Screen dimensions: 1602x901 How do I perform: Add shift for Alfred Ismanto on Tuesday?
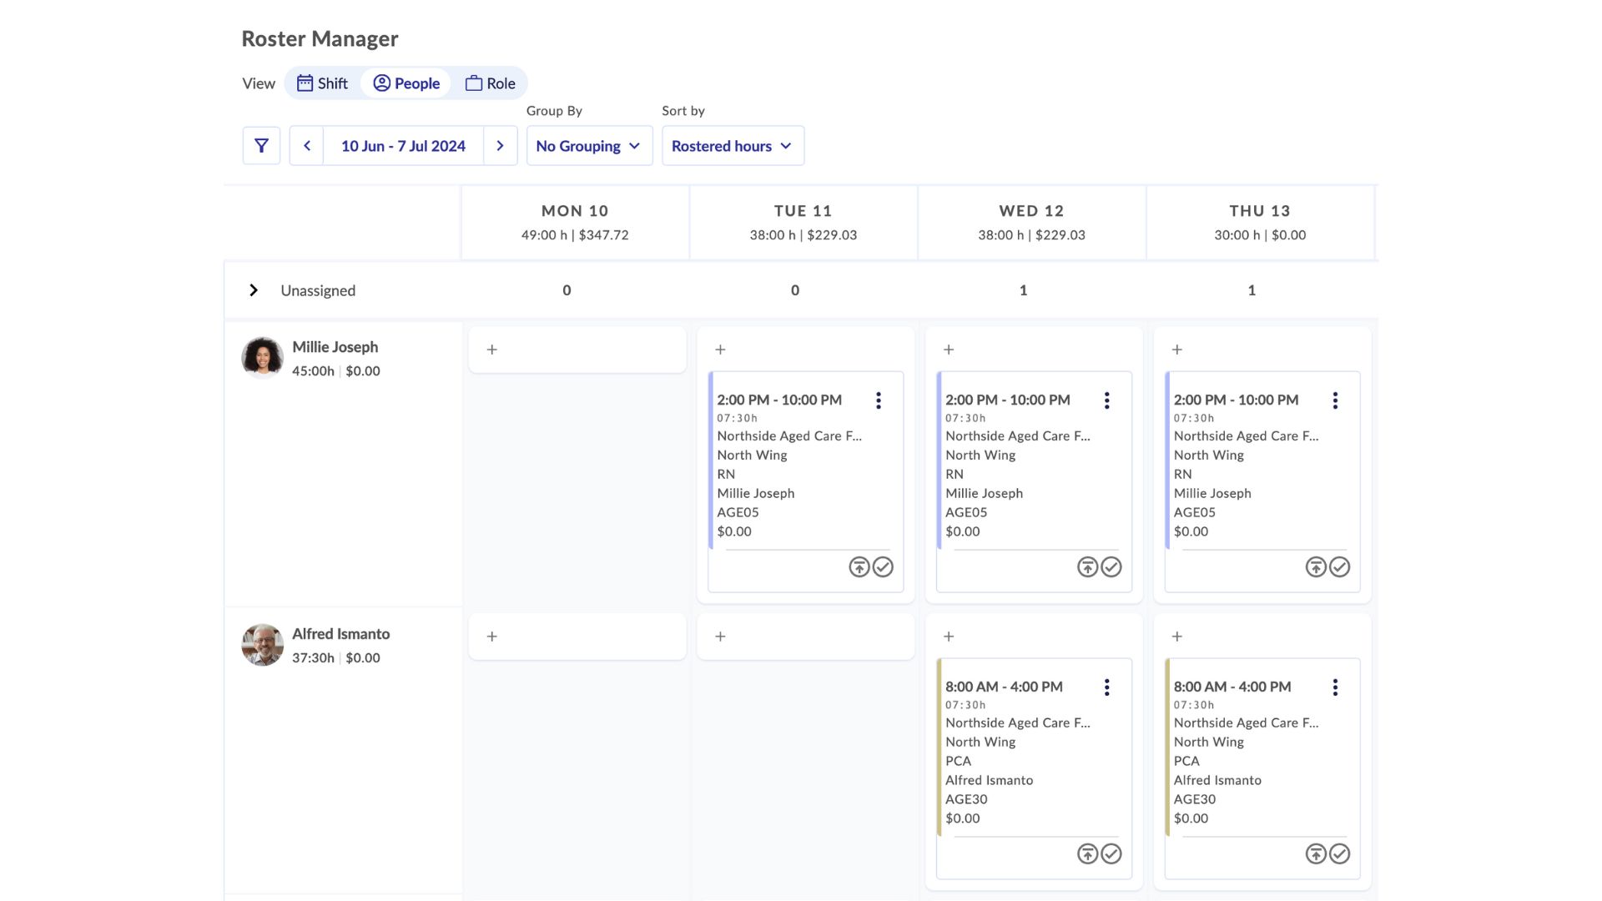coord(720,637)
